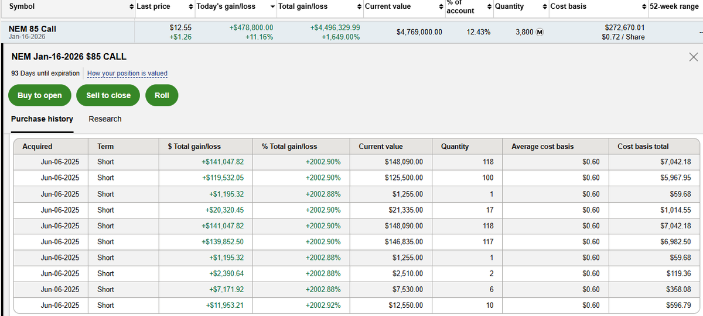Image resolution: width=703 pixels, height=316 pixels.
Task: Click the M badge next to 3,800
Action: coord(540,32)
